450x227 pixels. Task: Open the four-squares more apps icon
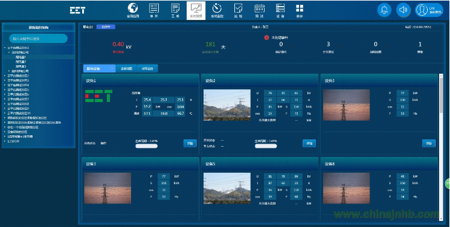[300, 10]
